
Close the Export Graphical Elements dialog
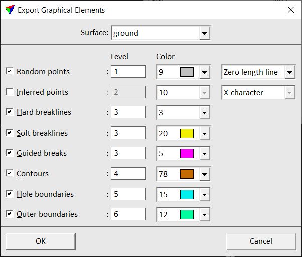(291, 10)
